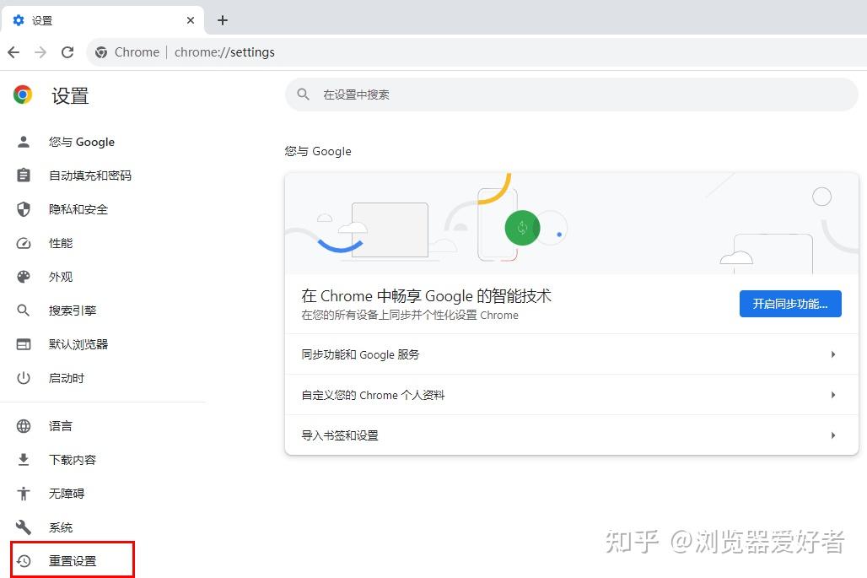This screenshot has width=867, height=578.
Task: Click the browser forward arrow
Action: pyautogui.click(x=40, y=52)
